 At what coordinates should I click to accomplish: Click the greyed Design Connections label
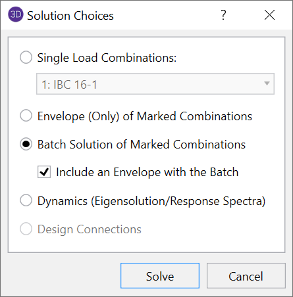[90, 229]
